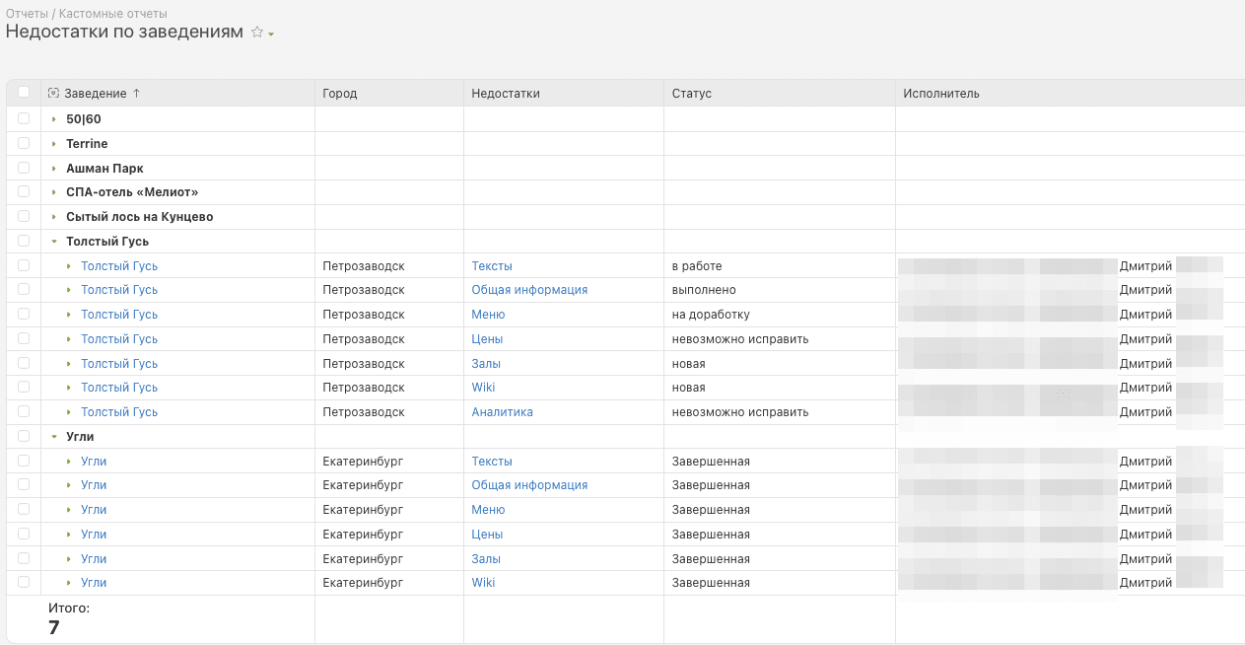Check the box for the Terrine row
The image size is (1245, 645).
click(x=24, y=144)
